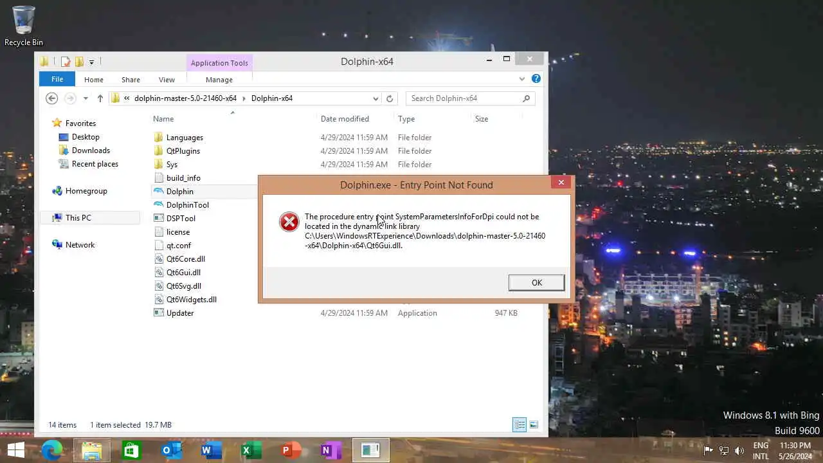This screenshot has width=823, height=463.
Task: Click the Application Tools tab header
Action: pyautogui.click(x=219, y=63)
